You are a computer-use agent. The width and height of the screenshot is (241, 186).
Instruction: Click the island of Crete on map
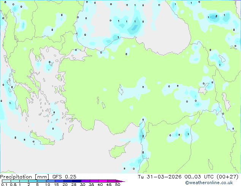(42, 139)
